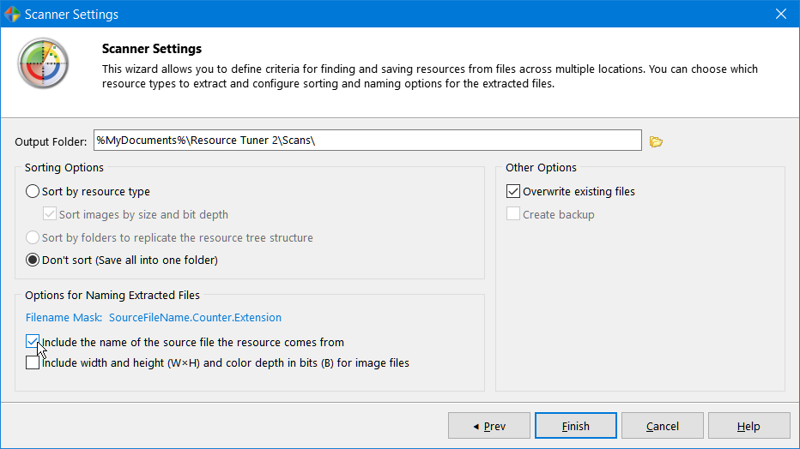Close the Scanner Settings dialog window
Screen dimensions: 800x449
780,14
